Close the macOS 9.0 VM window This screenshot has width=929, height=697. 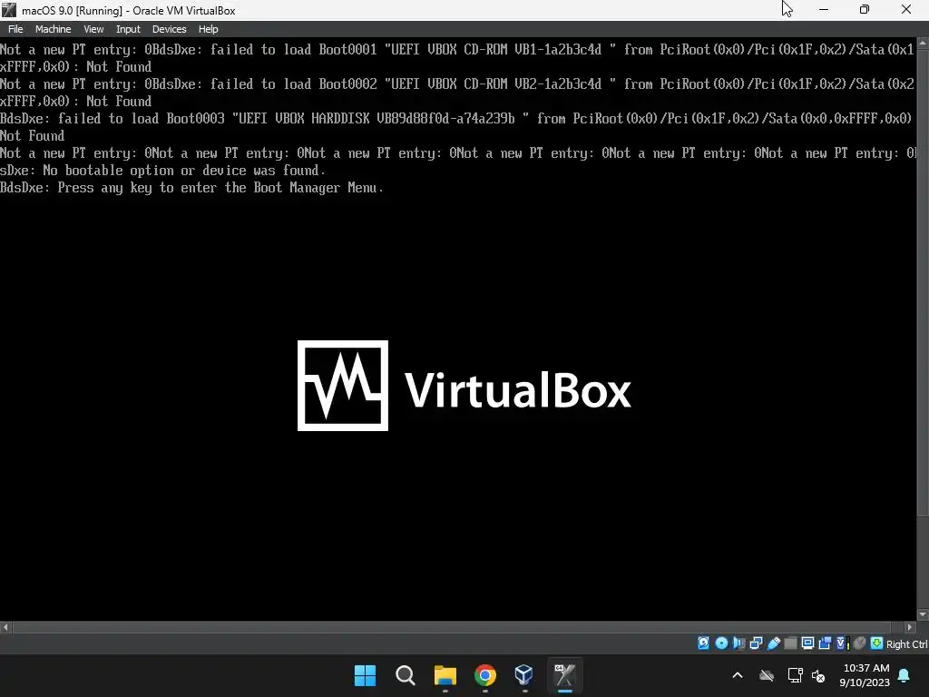[x=906, y=9]
